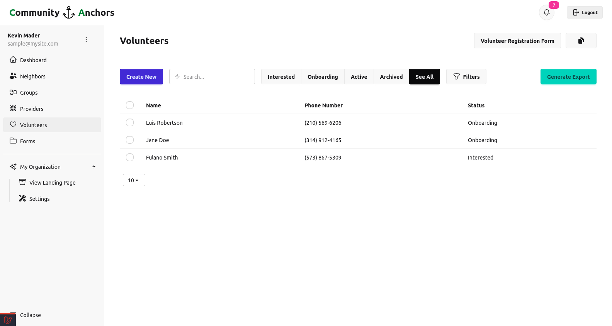This screenshot has height=326, width=612.
Task: Open the Filters panel
Action: click(x=466, y=76)
